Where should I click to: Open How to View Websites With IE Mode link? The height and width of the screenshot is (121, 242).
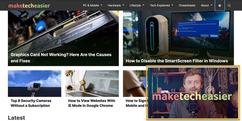tap(92, 103)
